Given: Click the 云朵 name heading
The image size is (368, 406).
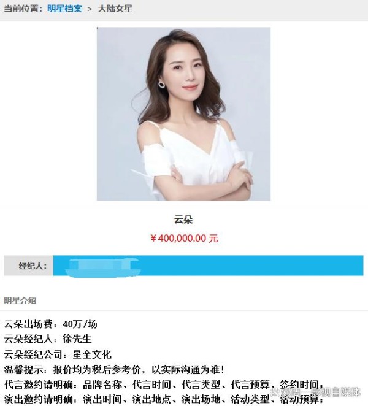Looking at the screenshot, I should (x=183, y=220).
